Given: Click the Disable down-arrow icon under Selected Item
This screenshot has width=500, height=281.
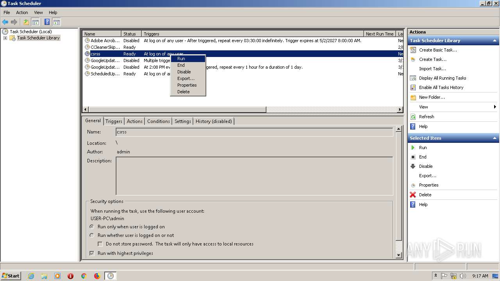Looking at the screenshot, I should 413,166.
